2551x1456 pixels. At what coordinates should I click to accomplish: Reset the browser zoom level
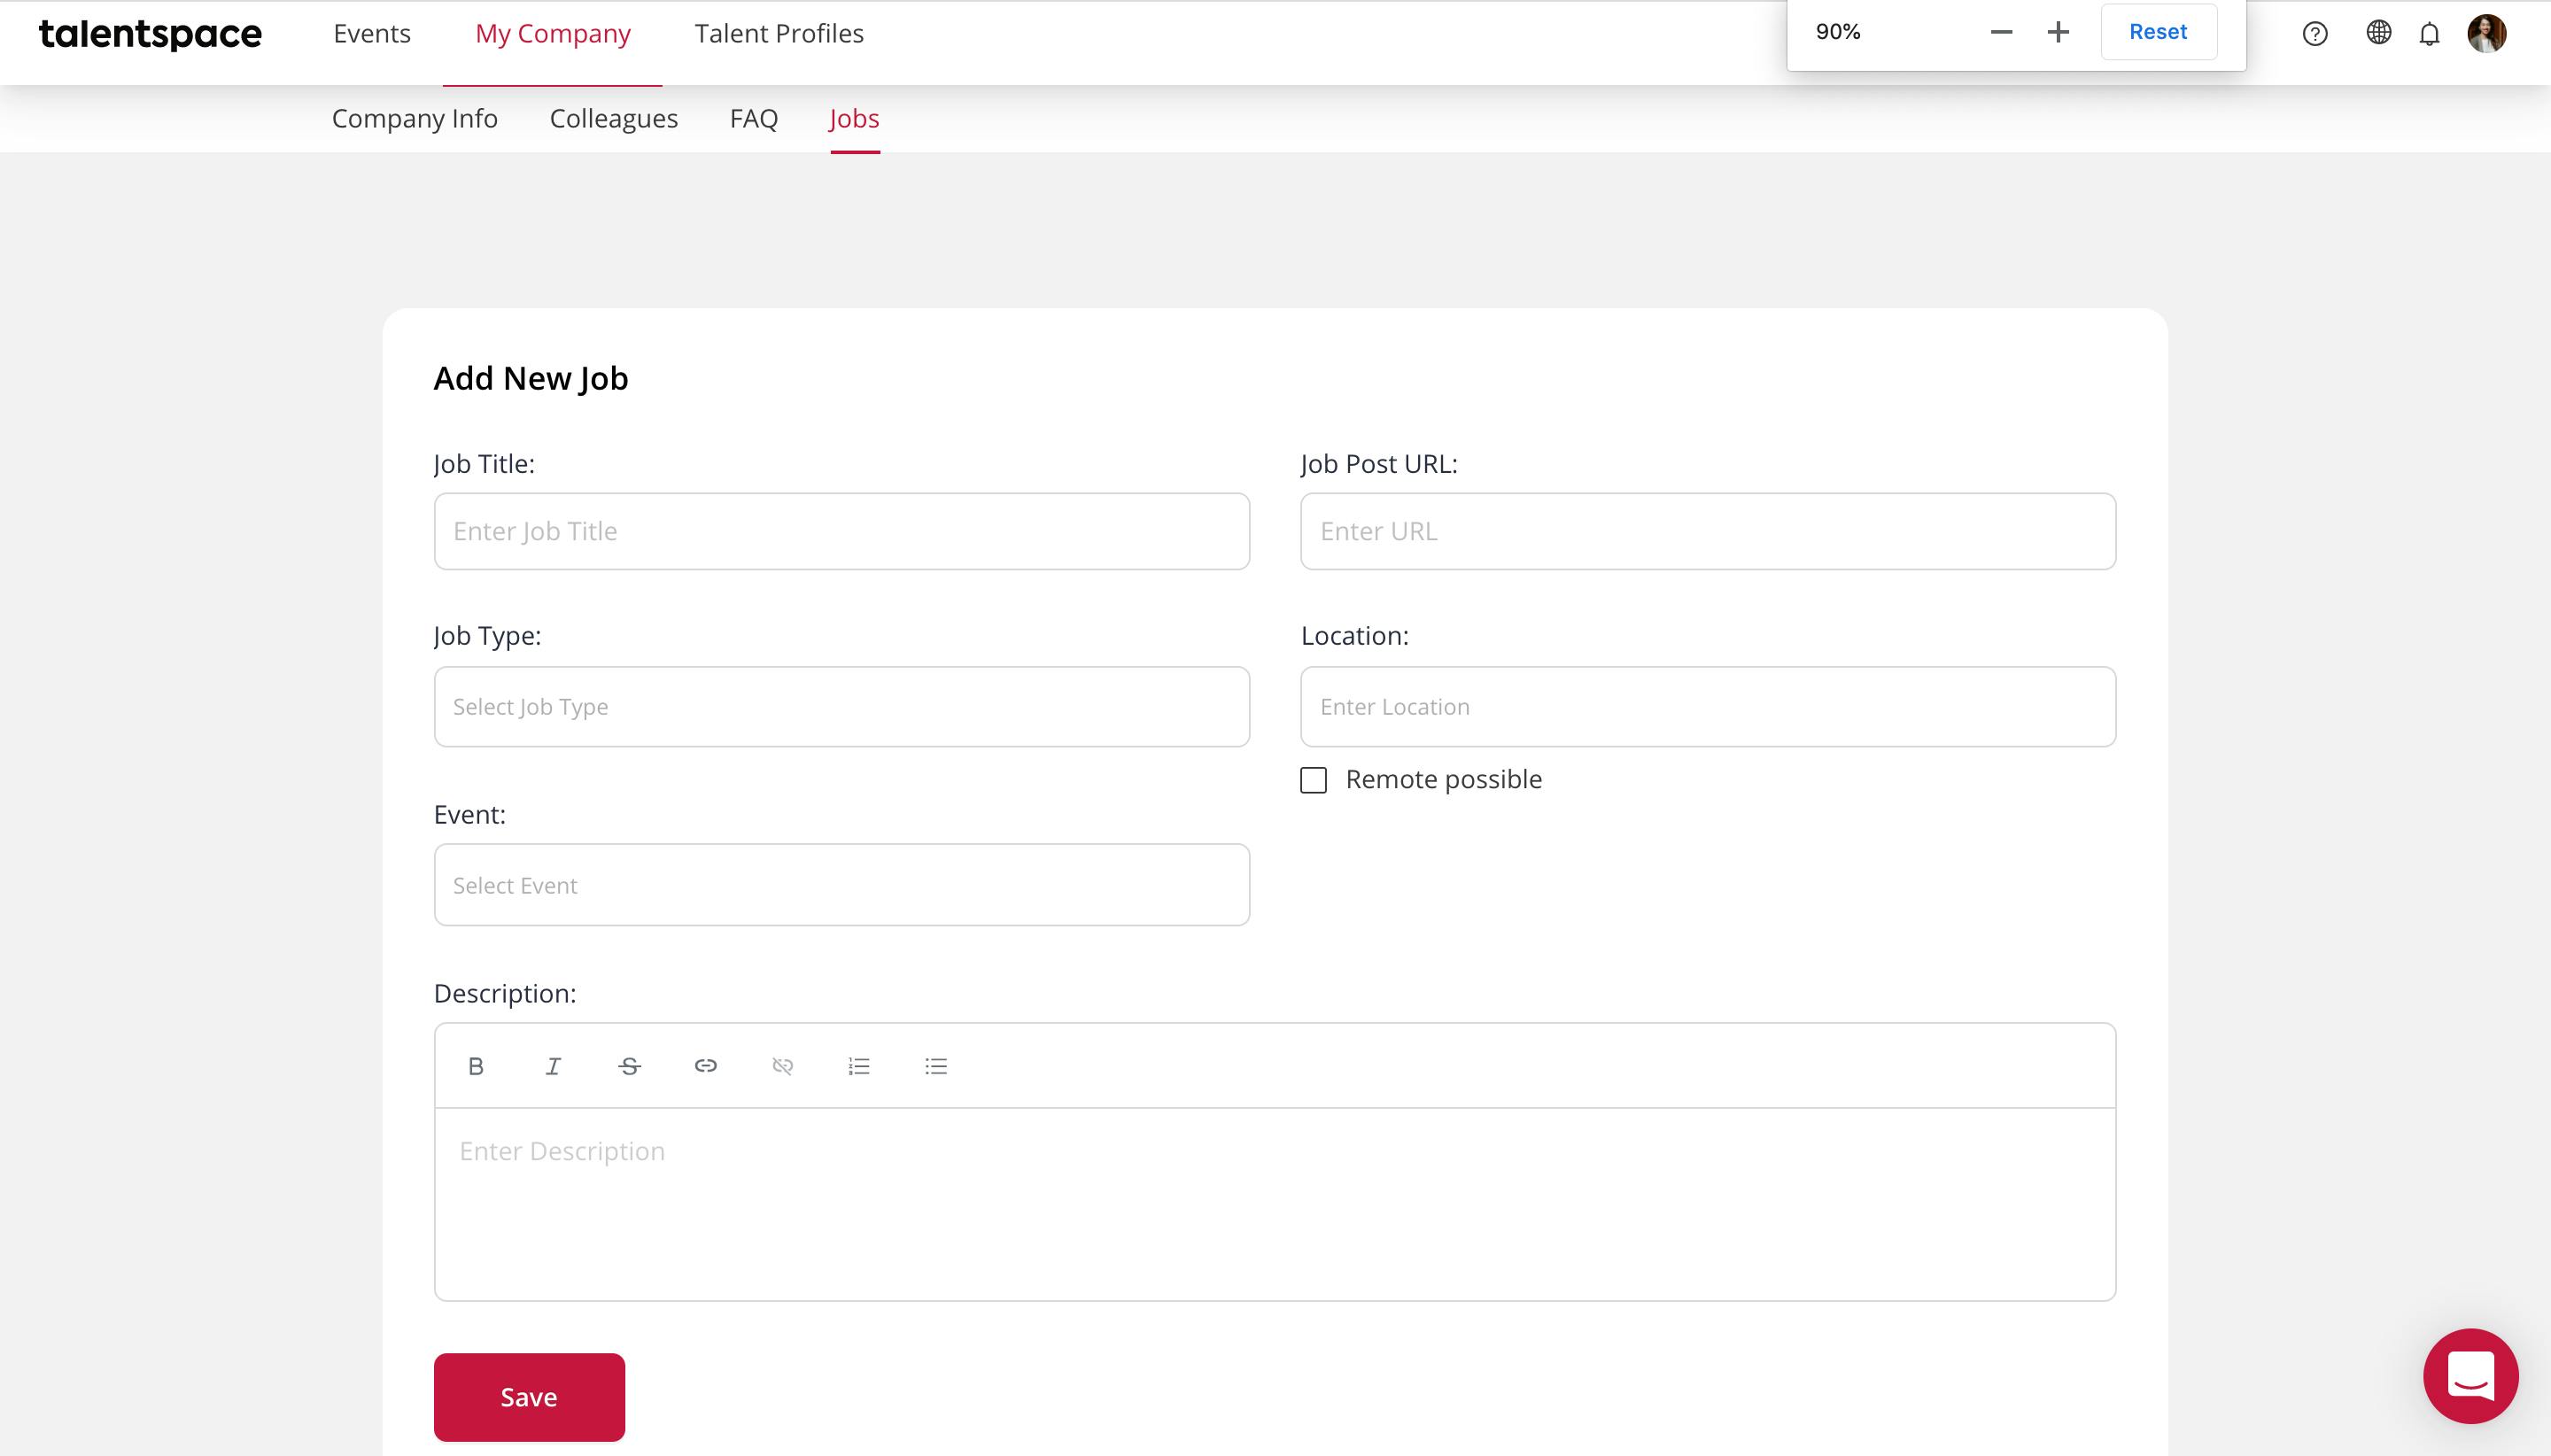[2158, 32]
